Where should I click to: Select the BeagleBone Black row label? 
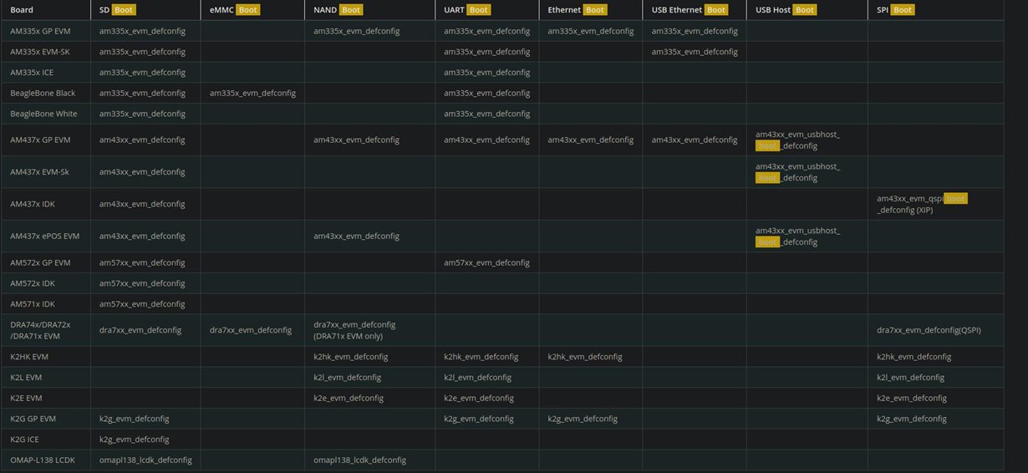click(x=43, y=93)
